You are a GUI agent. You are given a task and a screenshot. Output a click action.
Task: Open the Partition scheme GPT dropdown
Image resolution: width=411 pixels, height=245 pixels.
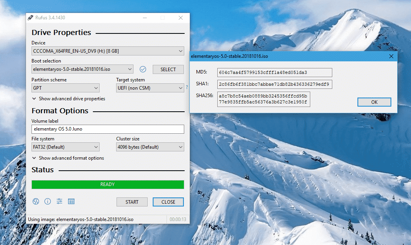pyautogui.click(x=65, y=88)
